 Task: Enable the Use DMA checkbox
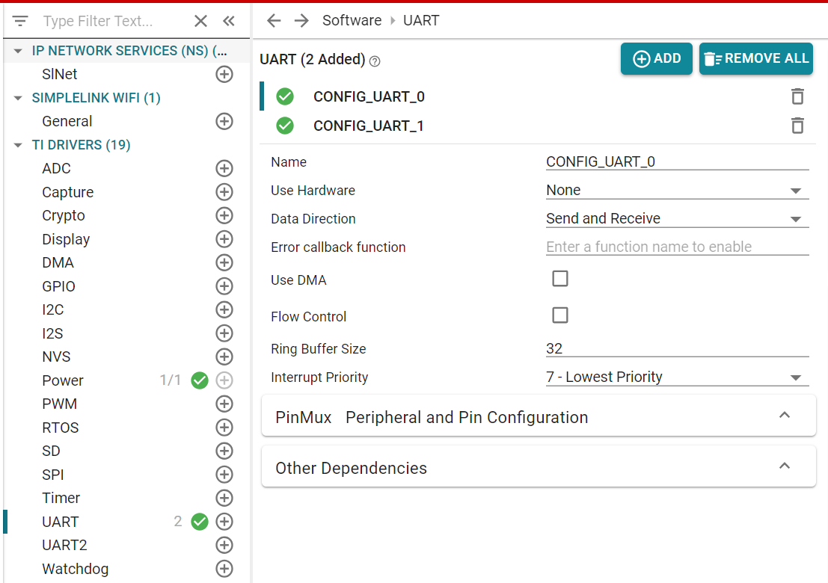(560, 279)
